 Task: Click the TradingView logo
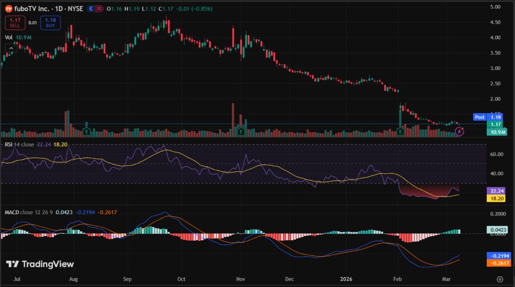[40, 264]
